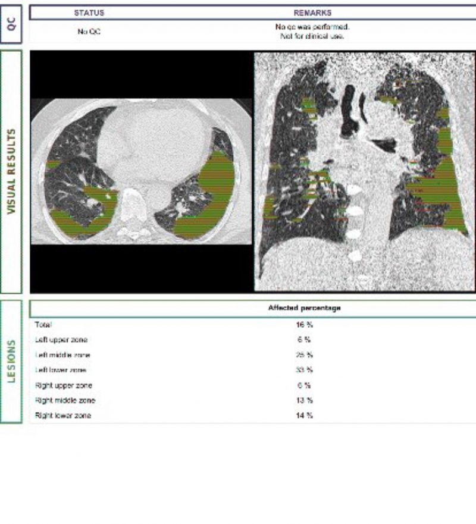Click the 13 % Right middle zone value
476x524 pixels.
[x=304, y=400]
